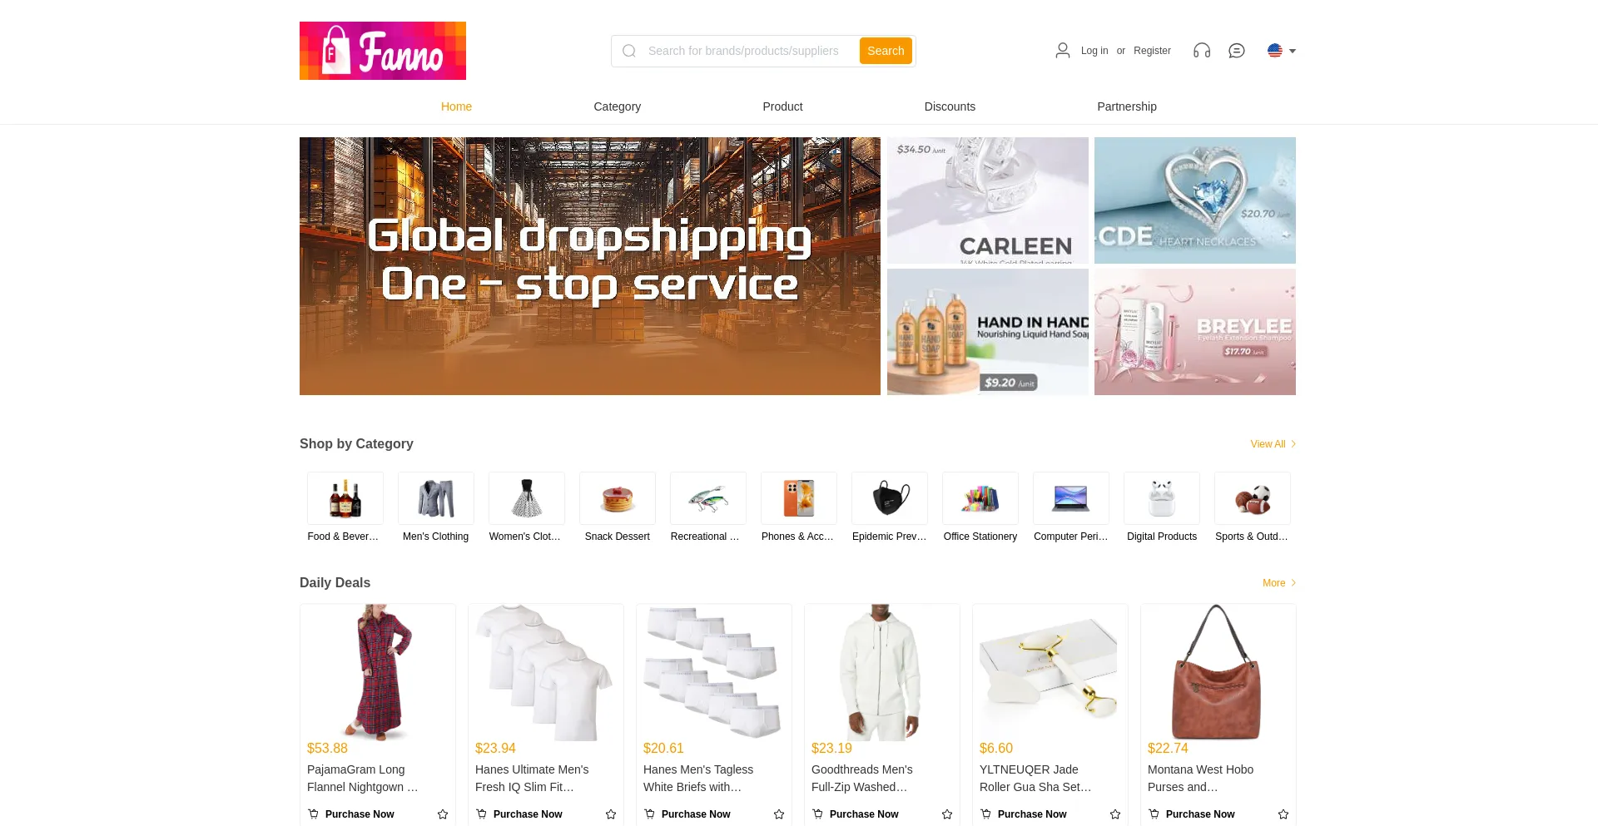Image resolution: width=1598 pixels, height=826 pixels.
Task: Click the user account icon
Action: click(1063, 51)
